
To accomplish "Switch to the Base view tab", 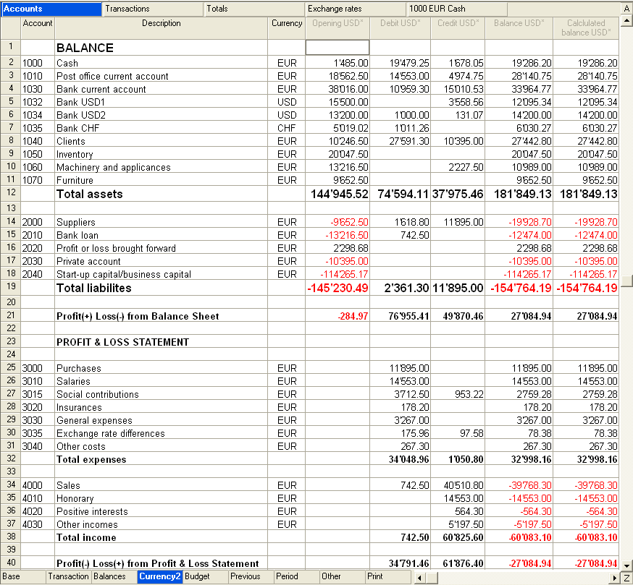I will (x=23, y=576).
